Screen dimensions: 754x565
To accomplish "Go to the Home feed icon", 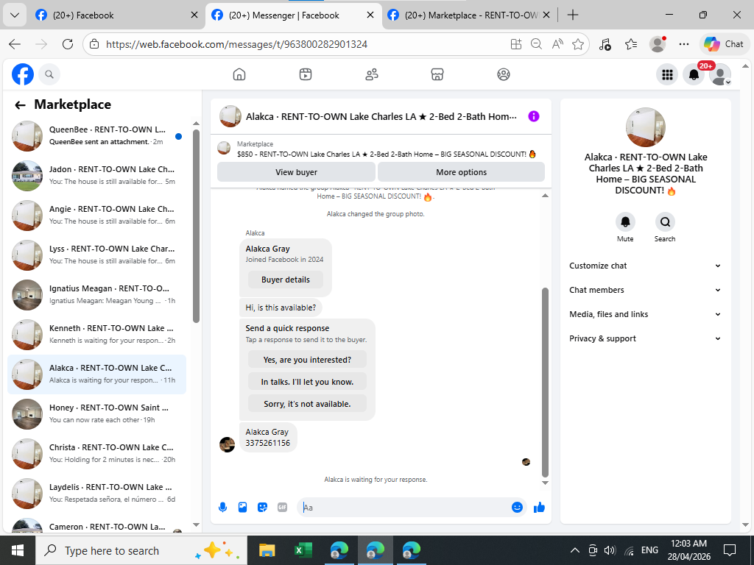I will click(x=239, y=74).
